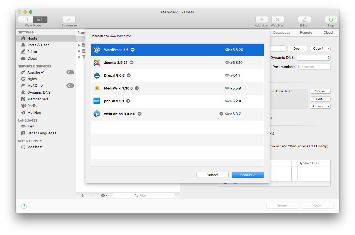Screen dimensions: 355x235
Task: Toggle the MySQL server On switch
Action: tap(70, 86)
